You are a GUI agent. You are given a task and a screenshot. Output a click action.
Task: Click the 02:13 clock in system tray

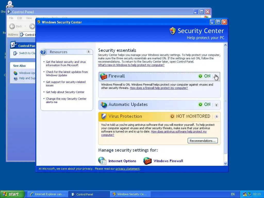coord(257,194)
